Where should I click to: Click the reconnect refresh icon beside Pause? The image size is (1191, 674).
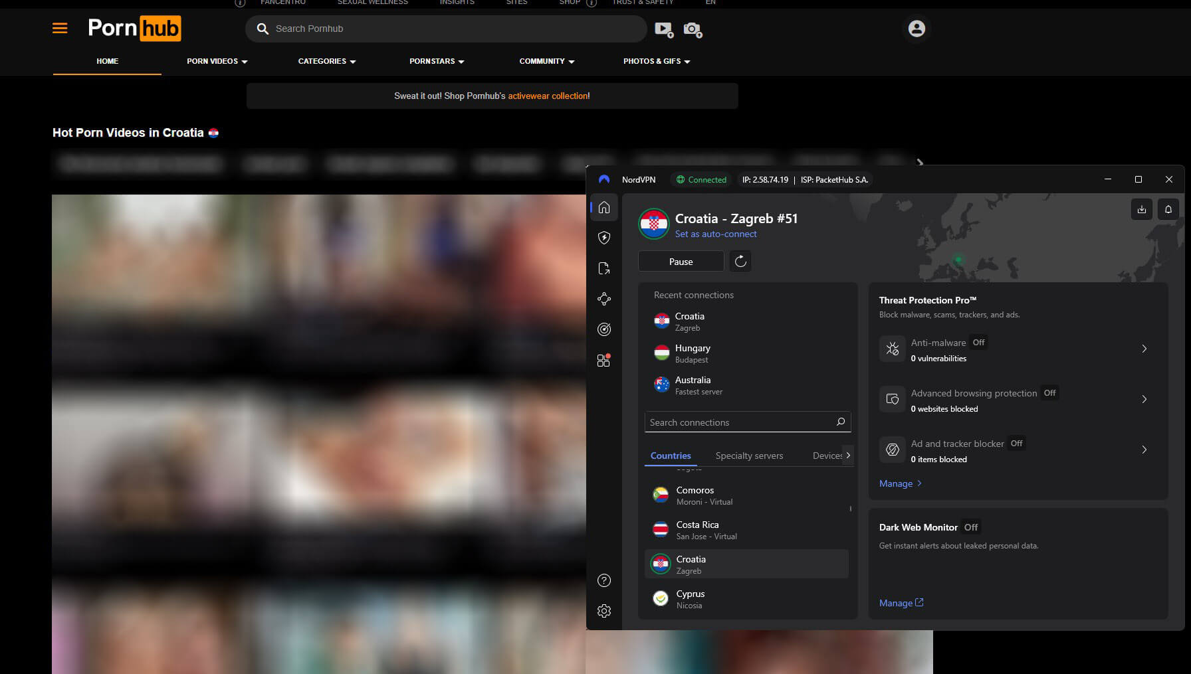coord(740,261)
